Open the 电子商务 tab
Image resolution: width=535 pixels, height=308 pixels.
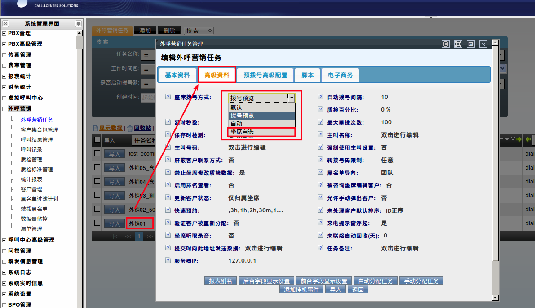340,75
